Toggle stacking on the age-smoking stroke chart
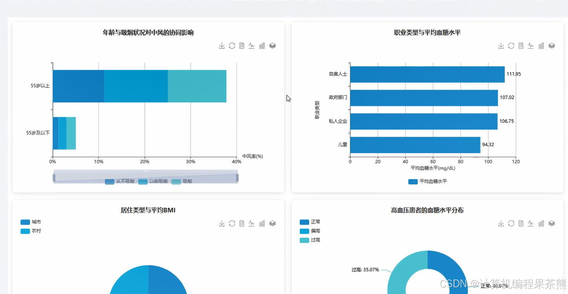Viewport: 568px width, 294px height. point(273,46)
